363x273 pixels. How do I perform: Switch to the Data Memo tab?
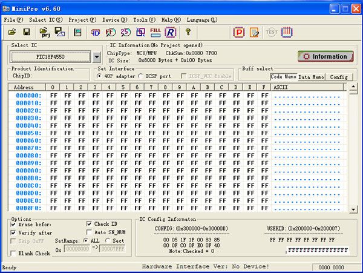point(311,77)
